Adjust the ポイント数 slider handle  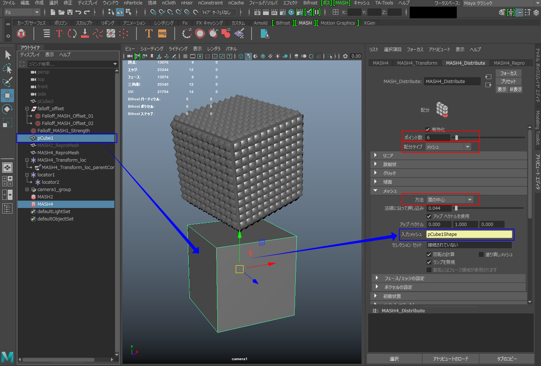(456, 137)
